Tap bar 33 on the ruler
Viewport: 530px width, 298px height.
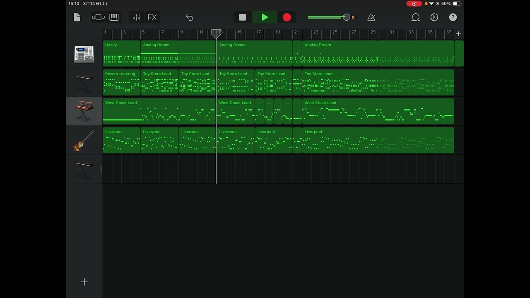(x=411, y=32)
